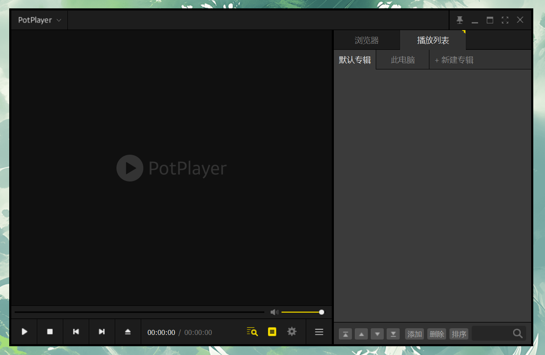
Task: Click the hamburger menu icon near control bar
Action: pyautogui.click(x=319, y=332)
